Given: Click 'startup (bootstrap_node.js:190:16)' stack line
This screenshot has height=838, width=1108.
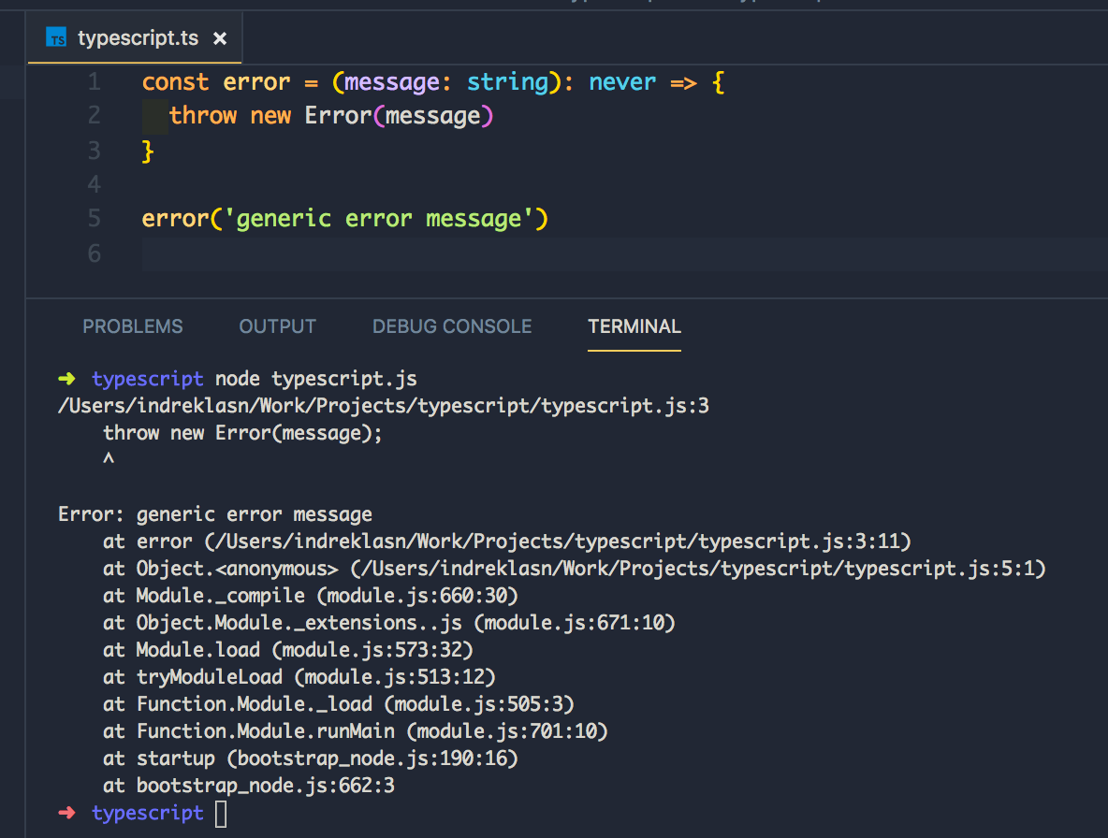Looking at the screenshot, I should (328, 759).
